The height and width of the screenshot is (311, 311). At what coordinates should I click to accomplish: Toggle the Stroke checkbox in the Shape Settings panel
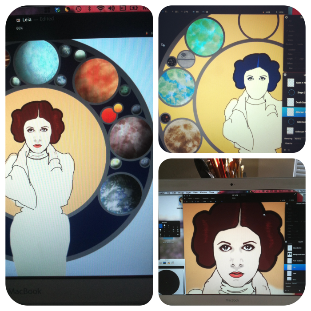pos(287,213)
